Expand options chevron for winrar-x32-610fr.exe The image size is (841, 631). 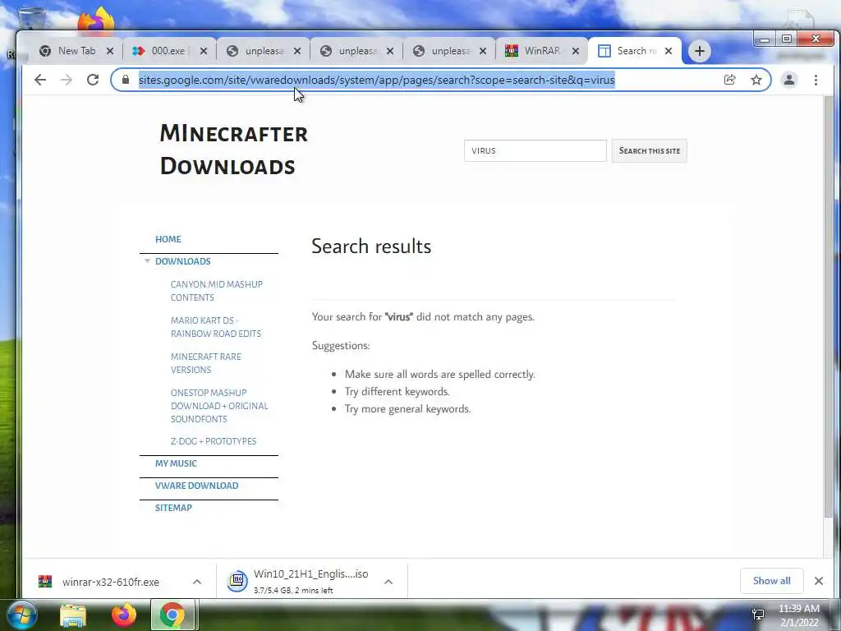tap(197, 582)
